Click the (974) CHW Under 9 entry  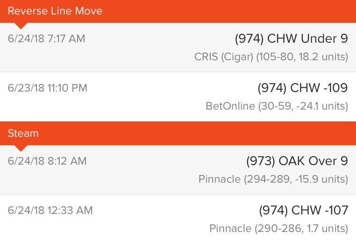[x=291, y=38]
